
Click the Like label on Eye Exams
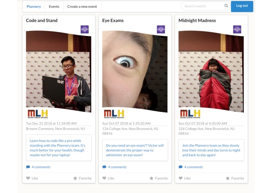tap(111, 178)
